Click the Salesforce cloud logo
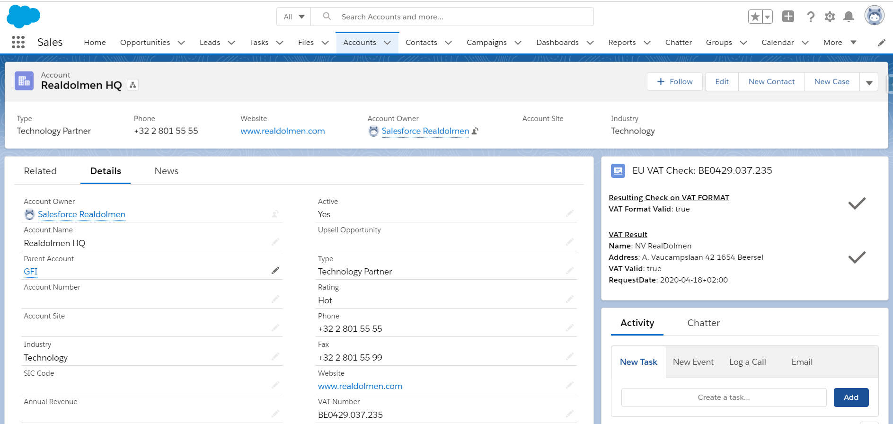 (23, 17)
